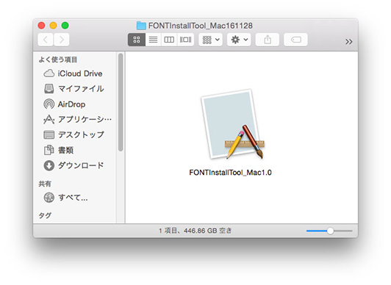Screen dimensions: 391x285
Task: Click the マイファイル drive icon
Action: pos(49,89)
